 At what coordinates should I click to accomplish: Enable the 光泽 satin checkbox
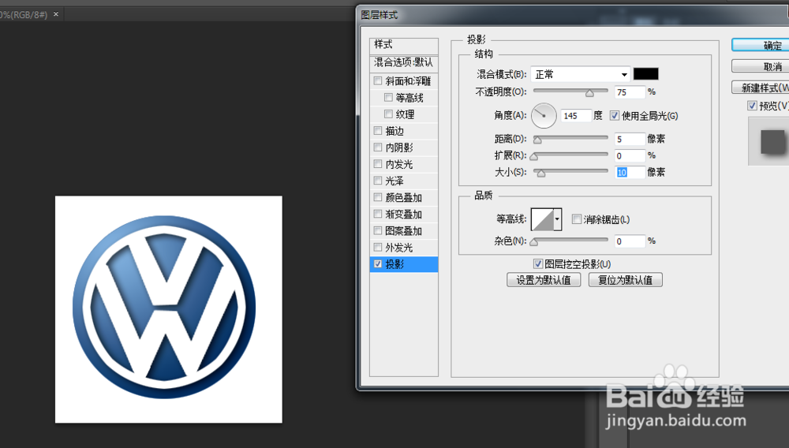click(378, 181)
